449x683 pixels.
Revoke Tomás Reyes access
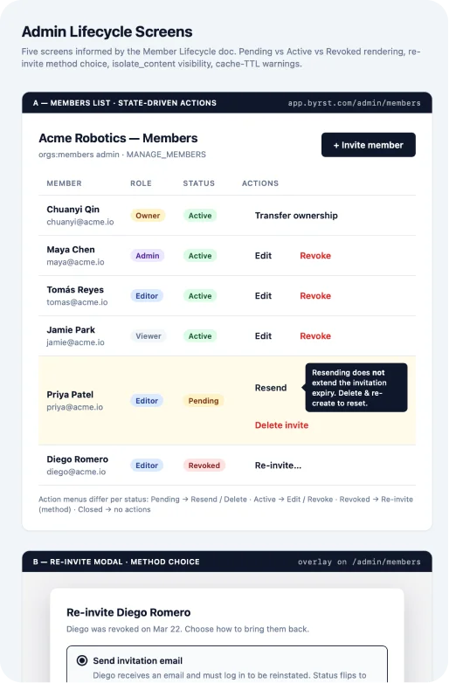315,296
